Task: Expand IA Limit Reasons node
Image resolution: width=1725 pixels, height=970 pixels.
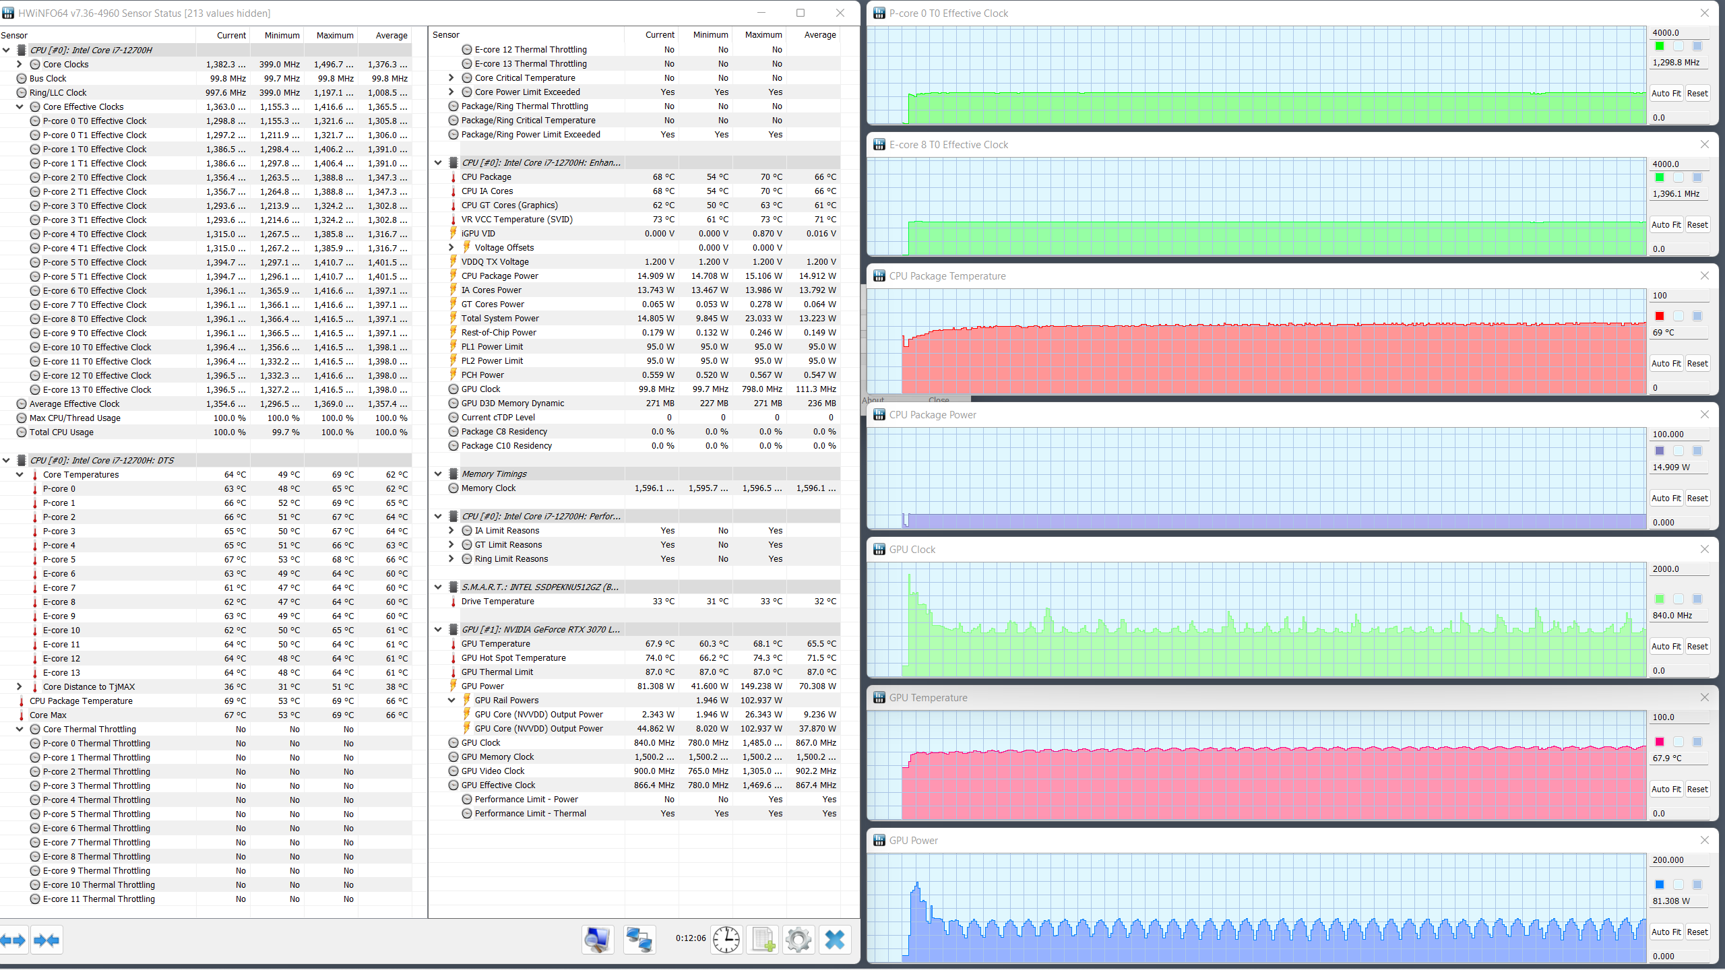Action: (x=451, y=530)
